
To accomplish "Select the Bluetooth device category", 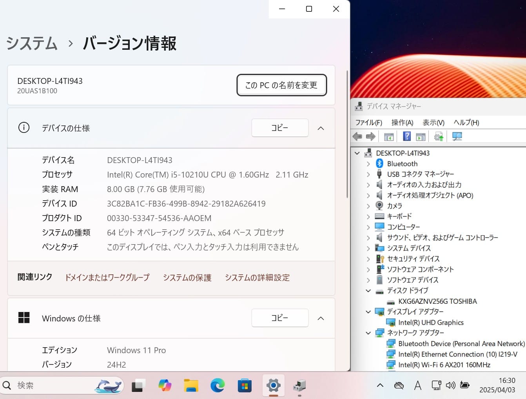I will [402, 163].
